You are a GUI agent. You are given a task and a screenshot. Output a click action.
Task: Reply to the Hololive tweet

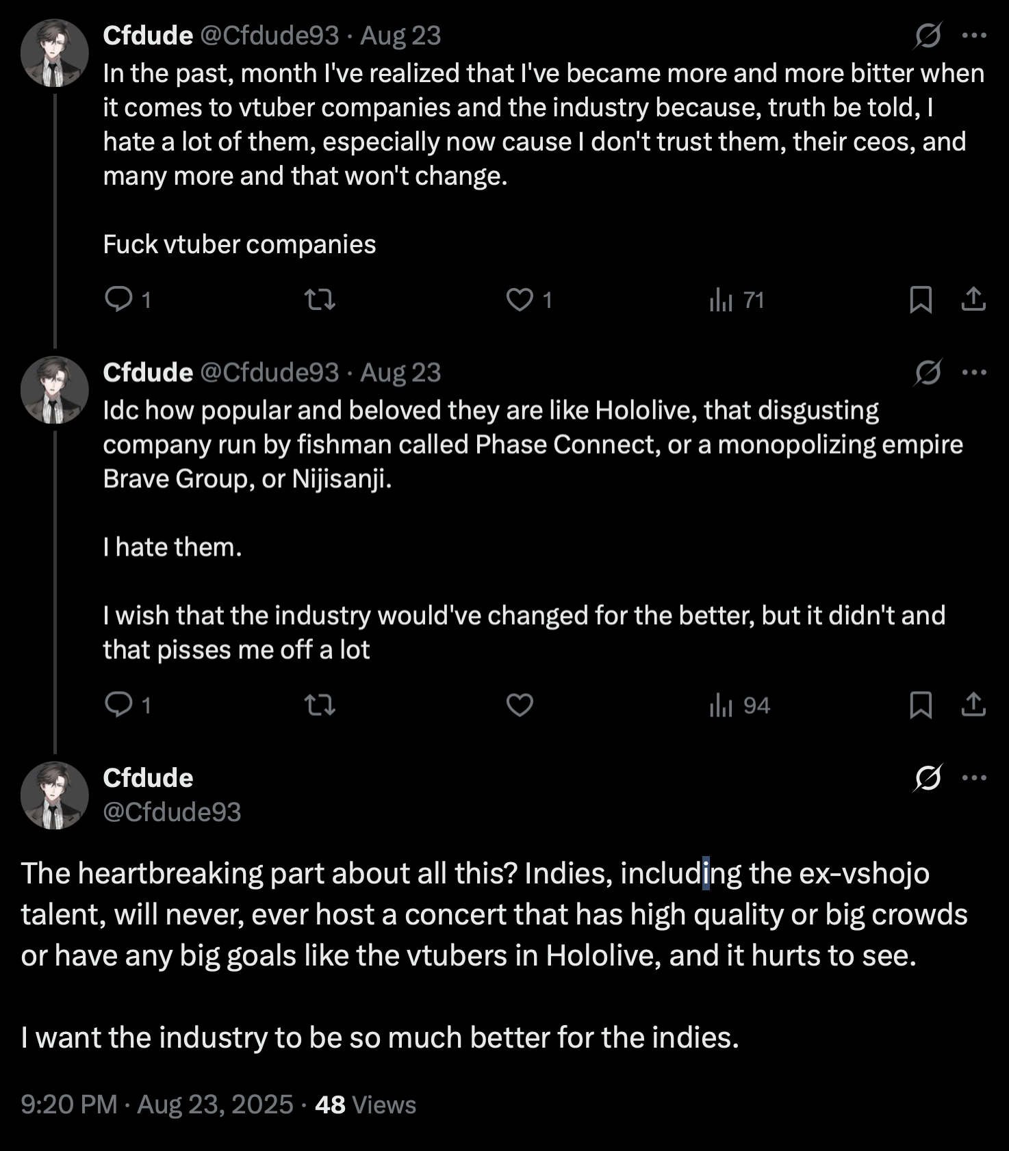pos(119,704)
